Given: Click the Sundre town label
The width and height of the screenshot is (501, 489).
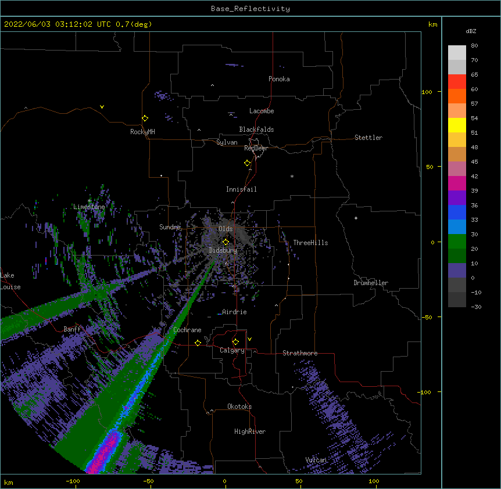Looking at the screenshot, I should click(170, 227).
